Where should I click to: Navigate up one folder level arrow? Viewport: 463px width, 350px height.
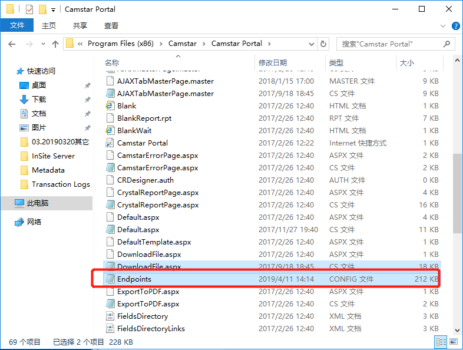(x=55, y=44)
